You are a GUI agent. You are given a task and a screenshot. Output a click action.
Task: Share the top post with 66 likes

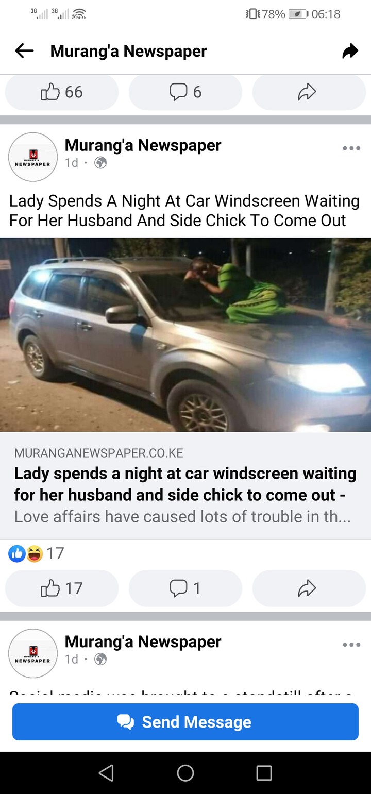tap(309, 92)
